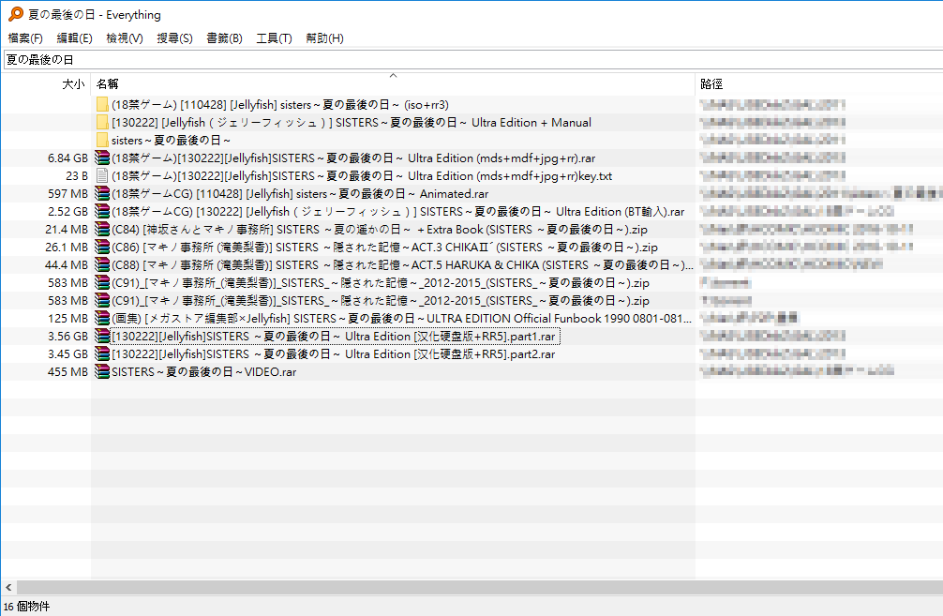
Task: Click the '3.56 GB' size cell
Action: (67, 337)
